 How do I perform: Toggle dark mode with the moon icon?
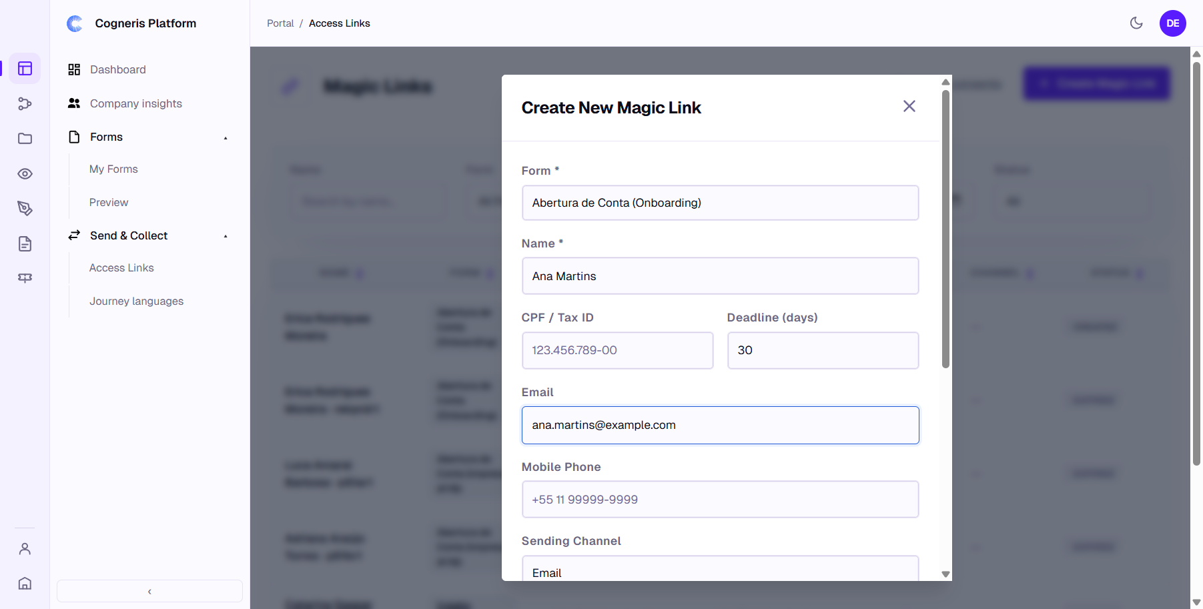click(x=1136, y=23)
